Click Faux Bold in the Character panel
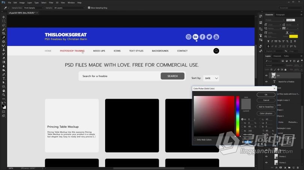Viewport: 304px width, 170px height. coord(268,41)
